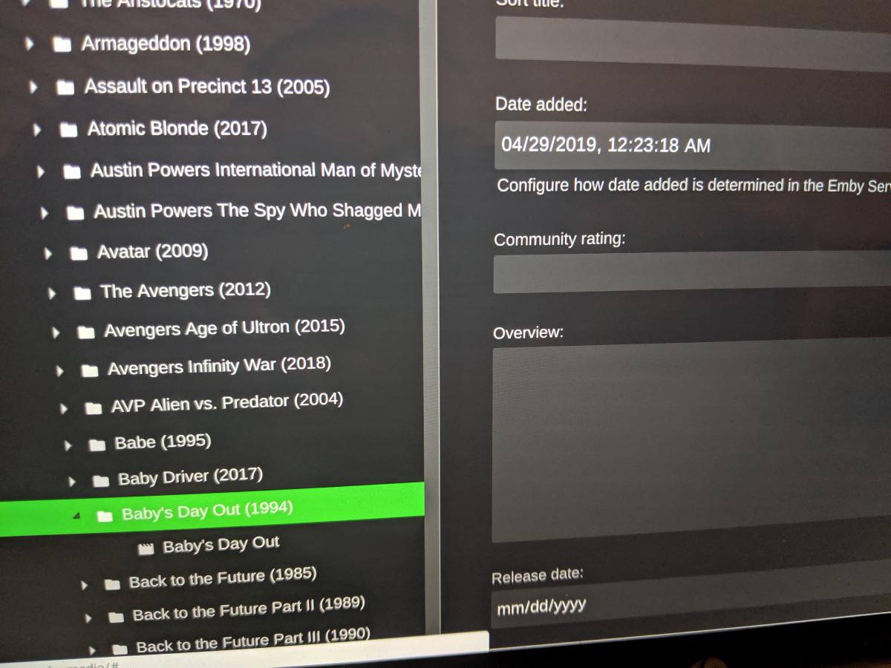Click the Avatar (2009) folder icon
Image resolution: width=891 pixels, height=668 pixels.
click(79, 254)
